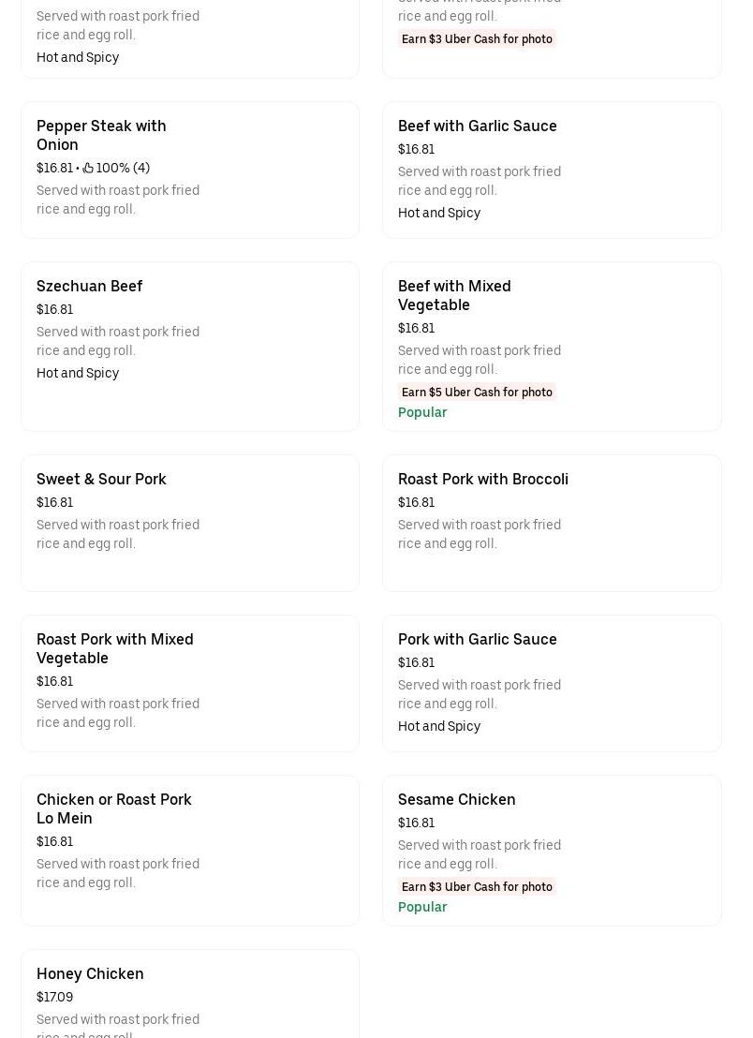Viewport: 753px width, 1038px height.
Task: Open Chicken or Roast Pork Lo Mein
Action: point(113,808)
